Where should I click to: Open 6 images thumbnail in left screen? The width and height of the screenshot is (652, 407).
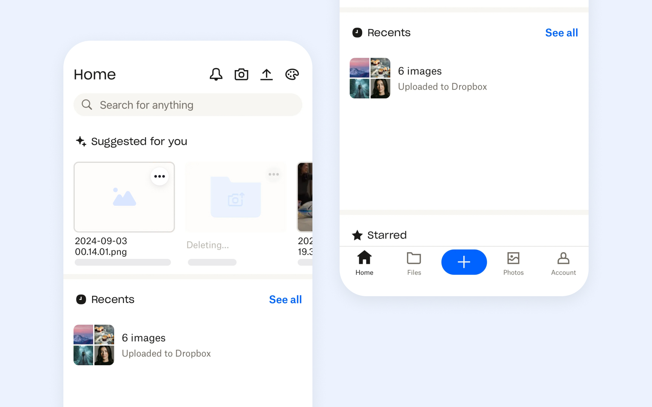(x=94, y=345)
